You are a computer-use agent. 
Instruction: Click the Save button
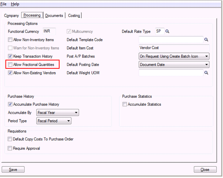tap(13, 169)
